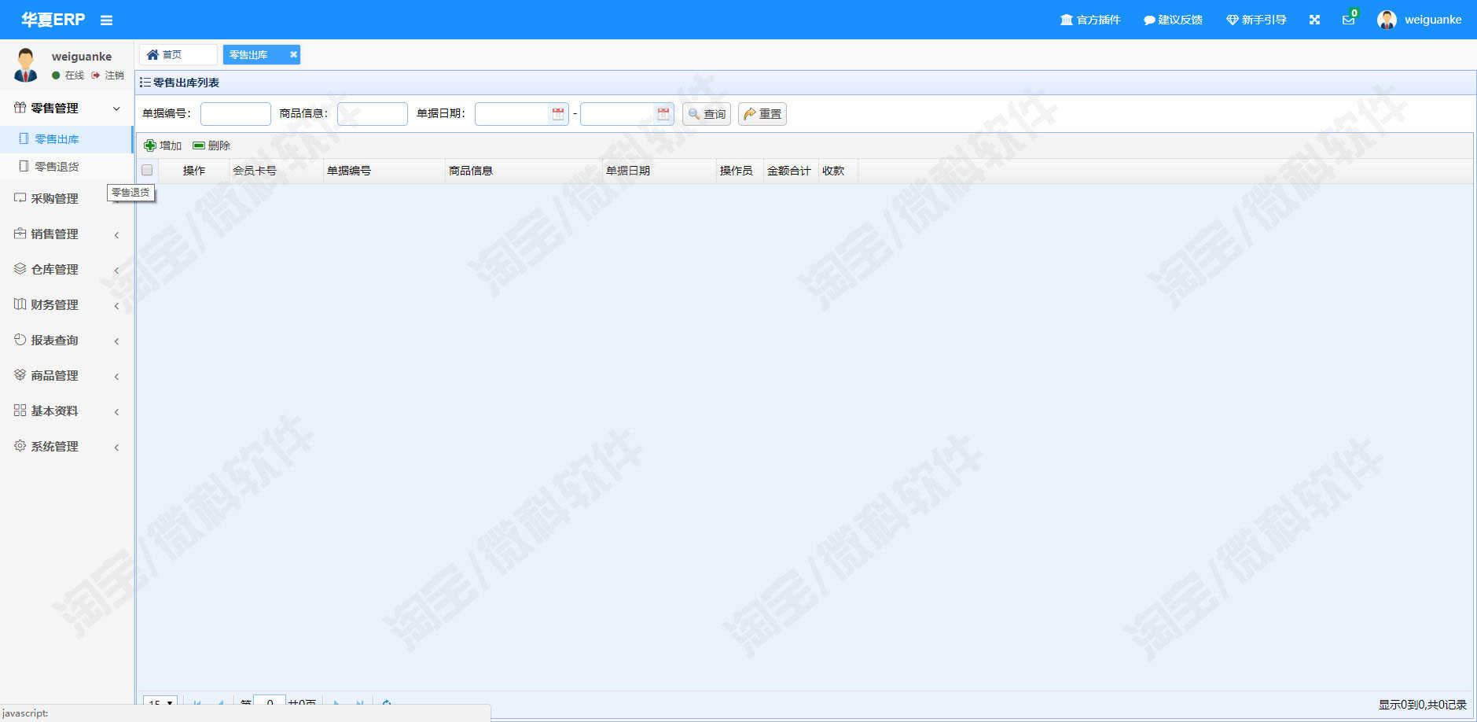Open the end date calendar icon
This screenshot has height=722, width=1477.
[x=663, y=114]
